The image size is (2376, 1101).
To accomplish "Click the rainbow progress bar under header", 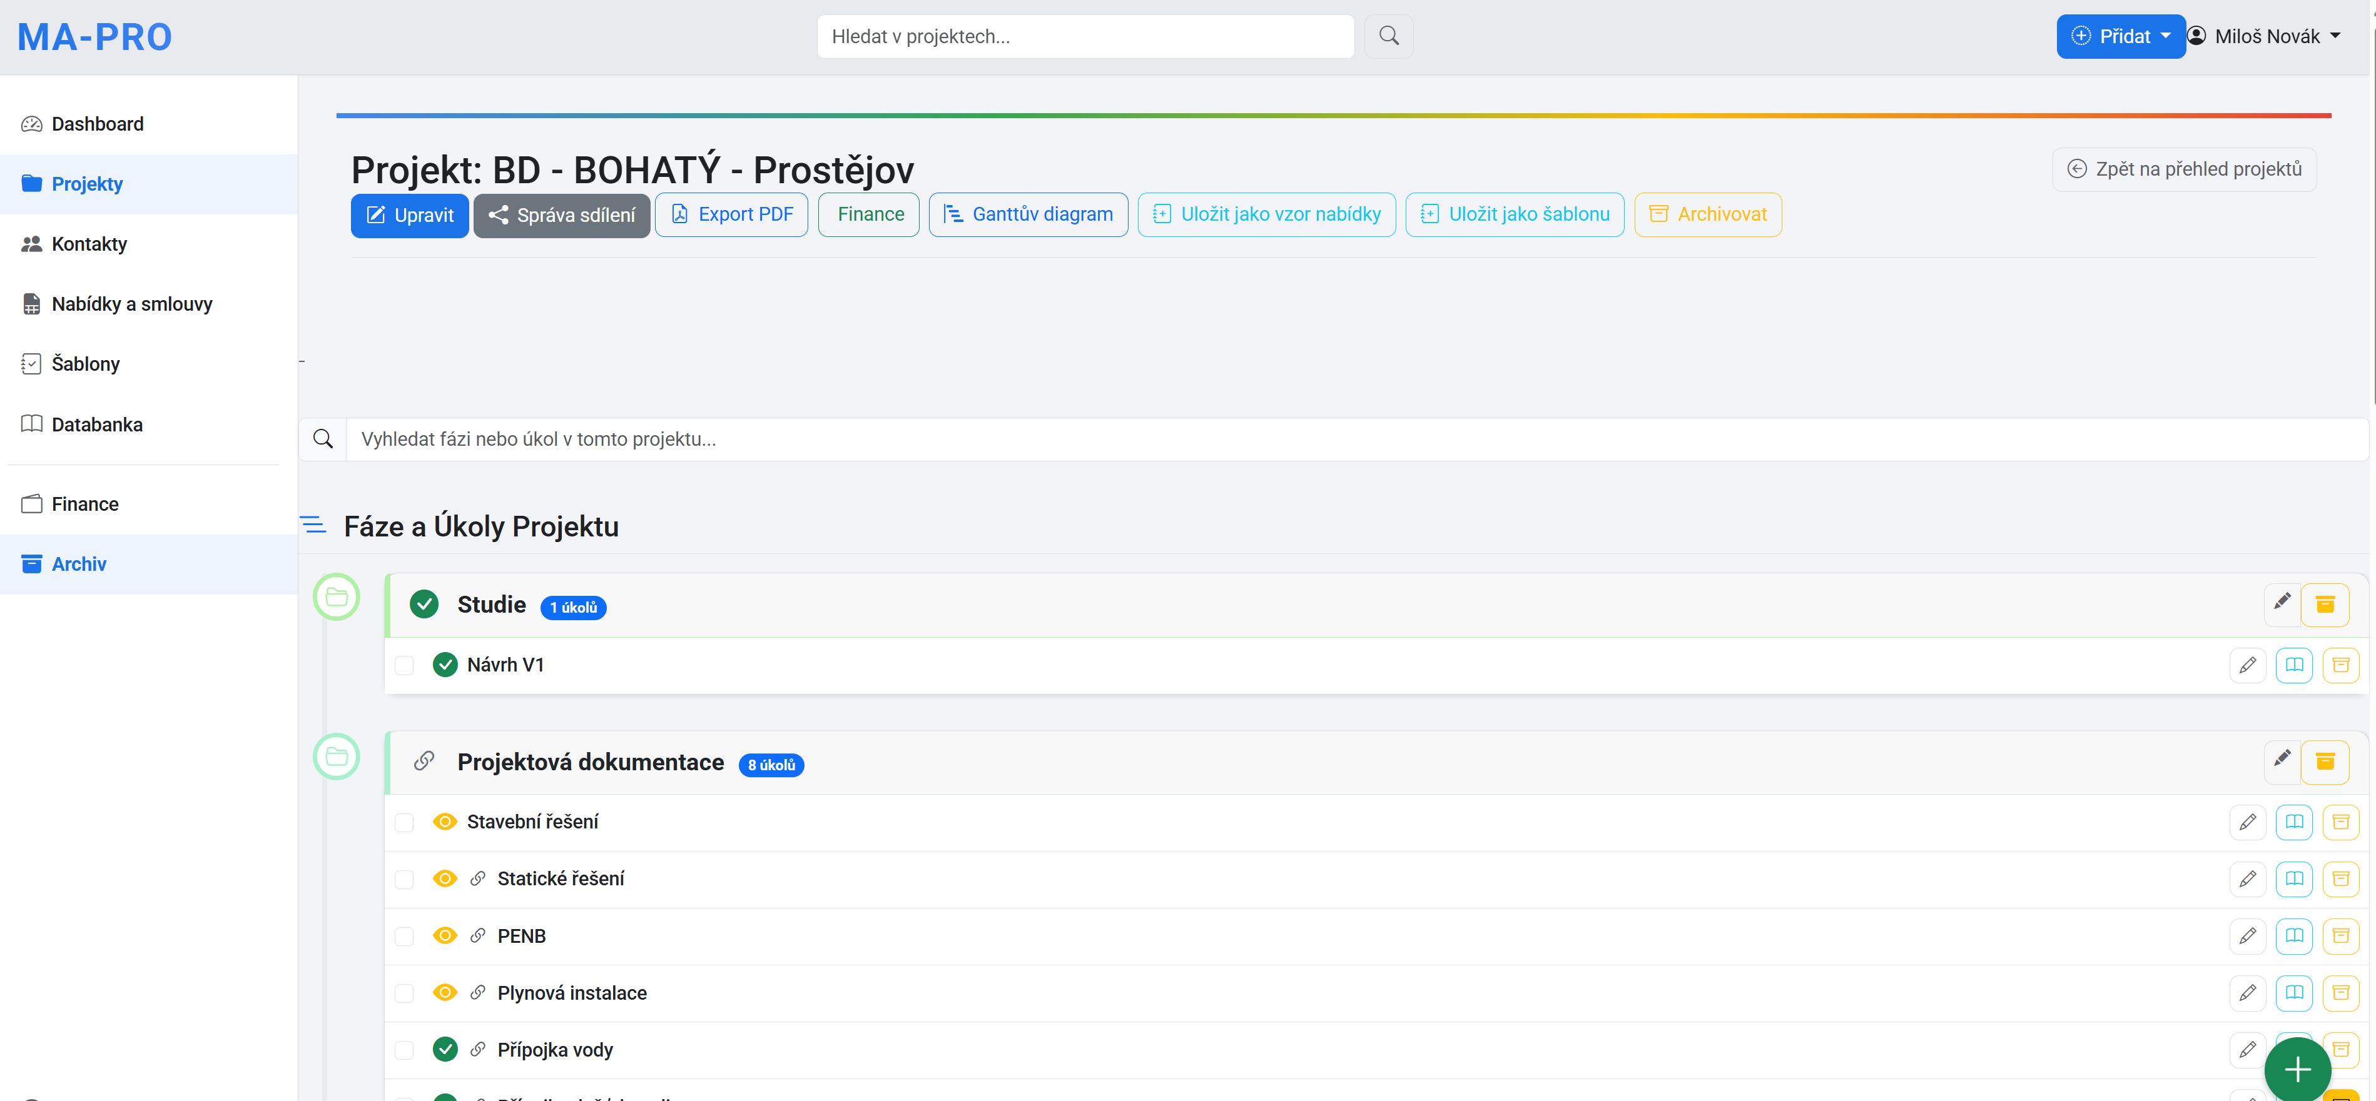I will [1333, 115].
